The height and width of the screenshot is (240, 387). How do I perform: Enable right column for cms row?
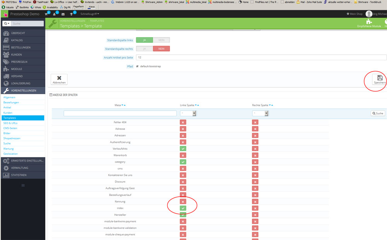coord(255,169)
